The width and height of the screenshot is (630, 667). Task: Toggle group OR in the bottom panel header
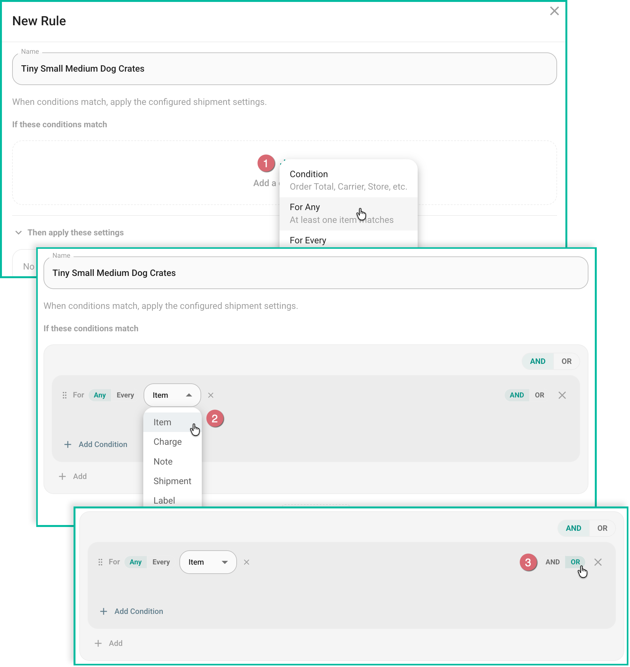point(603,529)
